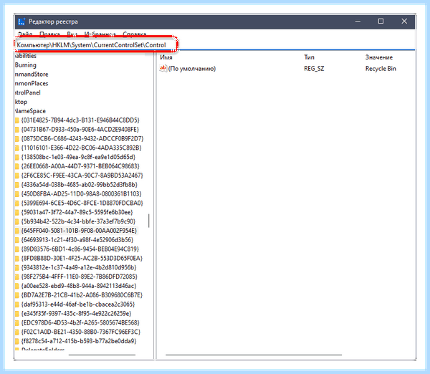Select key {a00ee528-ebd9-48b8-944a-8942113d46ac}

79,286
